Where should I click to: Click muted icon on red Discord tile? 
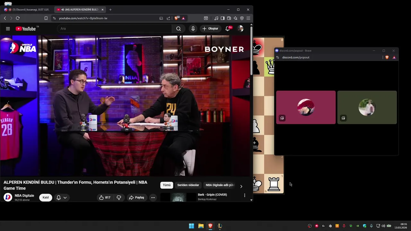pos(282,118)
